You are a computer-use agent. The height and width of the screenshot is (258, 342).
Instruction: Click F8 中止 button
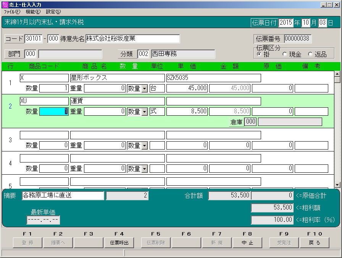(247, 242)
